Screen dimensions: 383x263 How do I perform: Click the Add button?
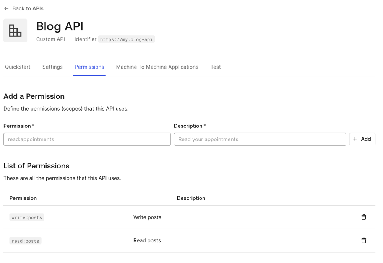pos(362,139)
